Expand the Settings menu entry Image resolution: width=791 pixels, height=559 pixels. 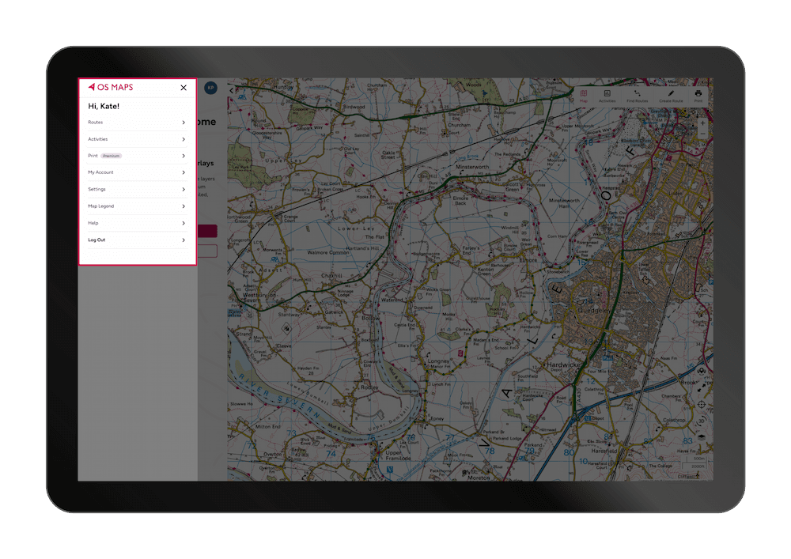(x=136, y=189)
